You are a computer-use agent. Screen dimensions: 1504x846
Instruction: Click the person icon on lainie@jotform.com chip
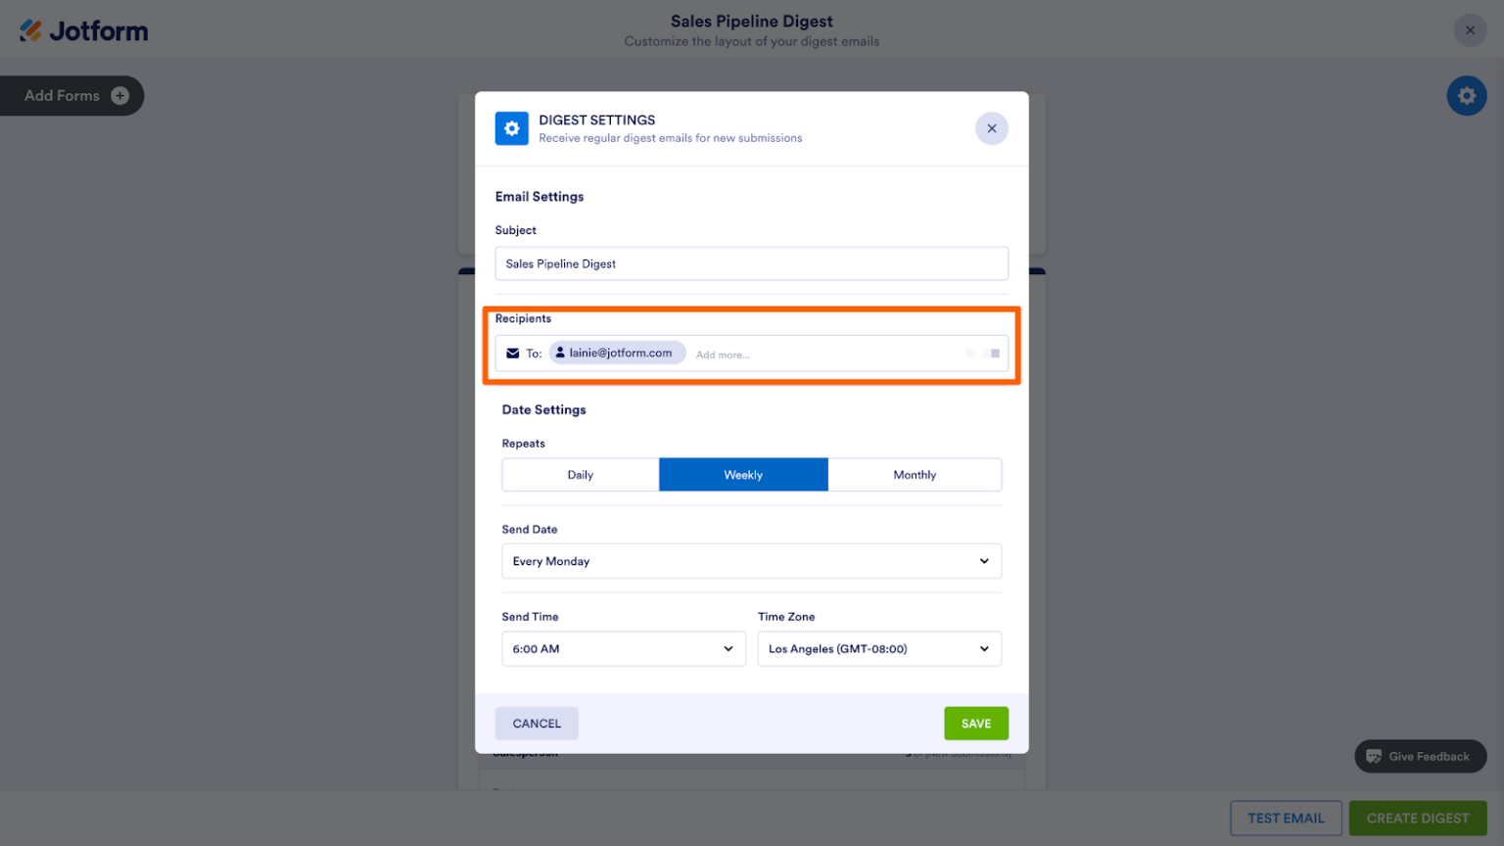pyautogui.click(x=560, y=352)
